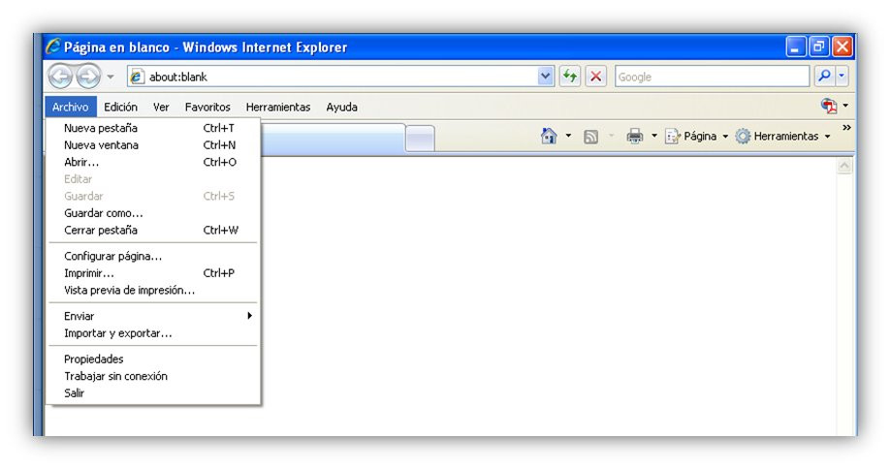
Task: Click the small New Tab button
Action: (420, 139)
